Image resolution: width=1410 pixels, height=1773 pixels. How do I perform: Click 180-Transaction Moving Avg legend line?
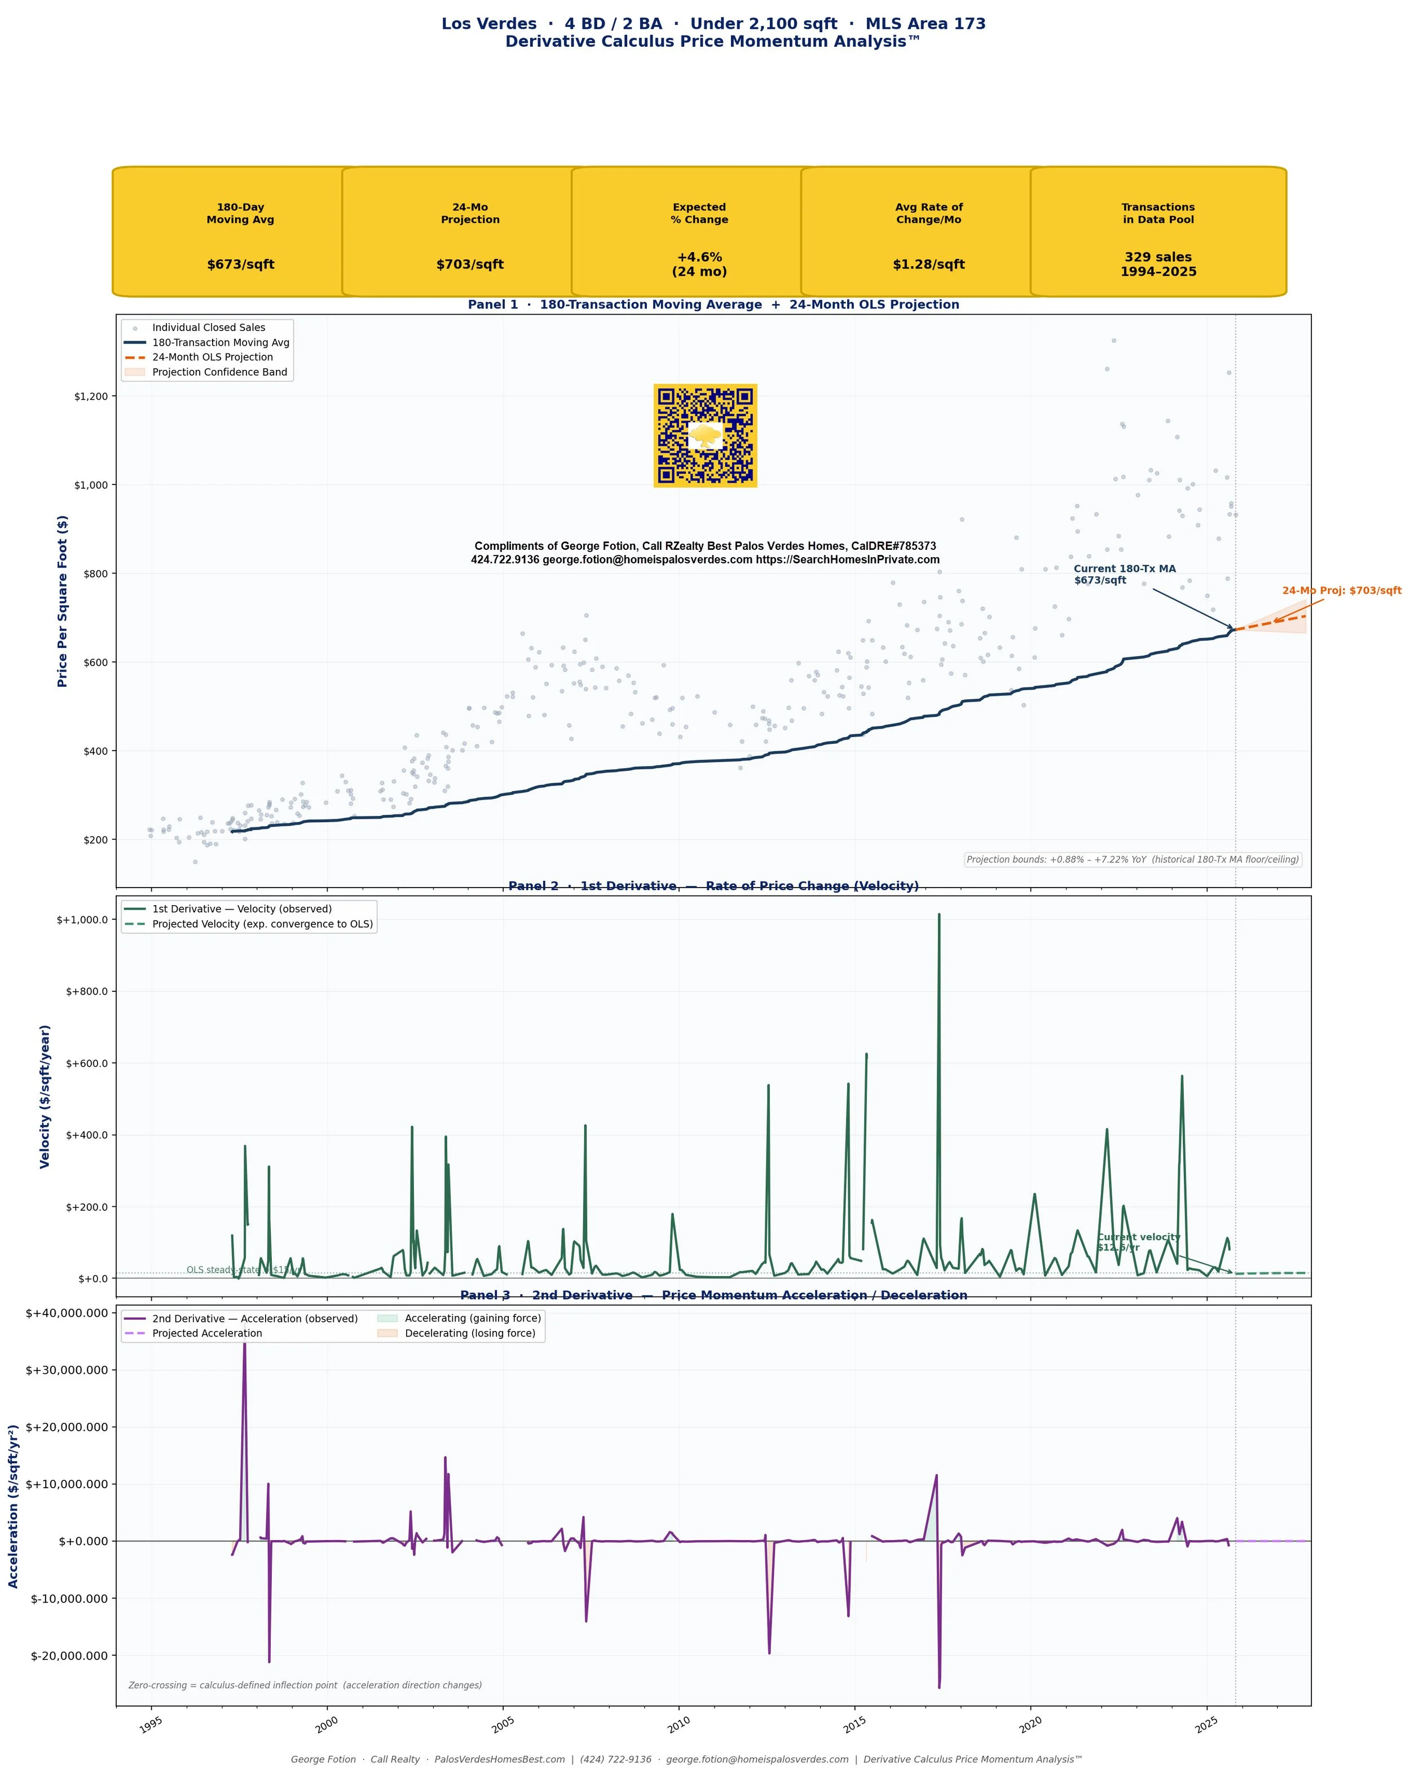point(135,343)
